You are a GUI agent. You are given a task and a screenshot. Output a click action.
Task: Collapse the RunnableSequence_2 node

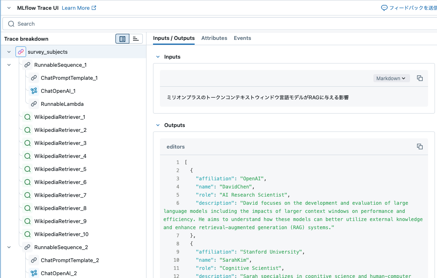point(9,247)
